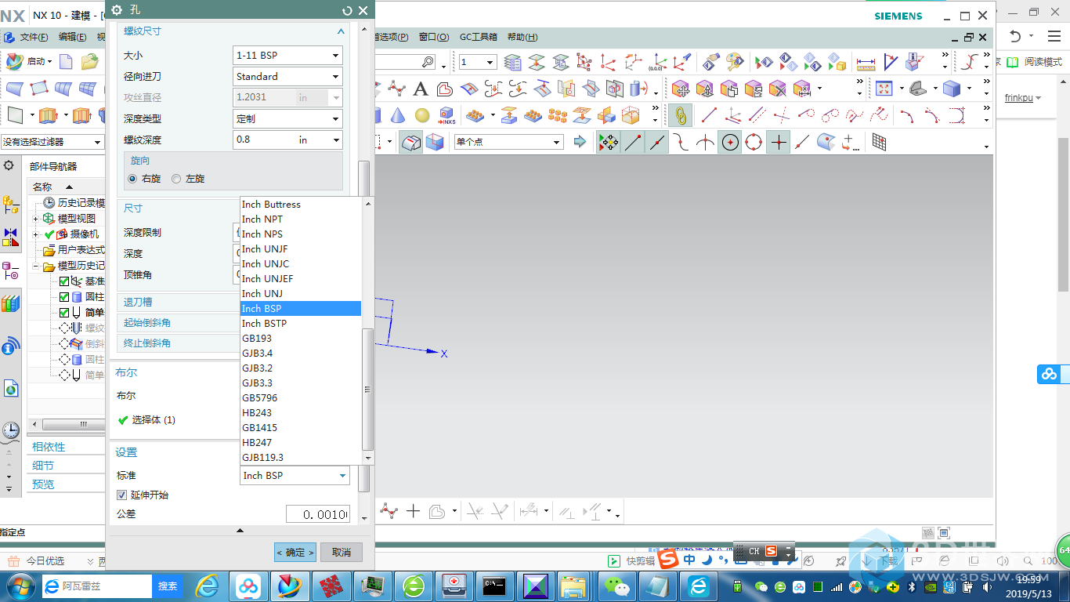Click the 取消 button
Viewport: 1070px width, 602px height.
point(342,553)
